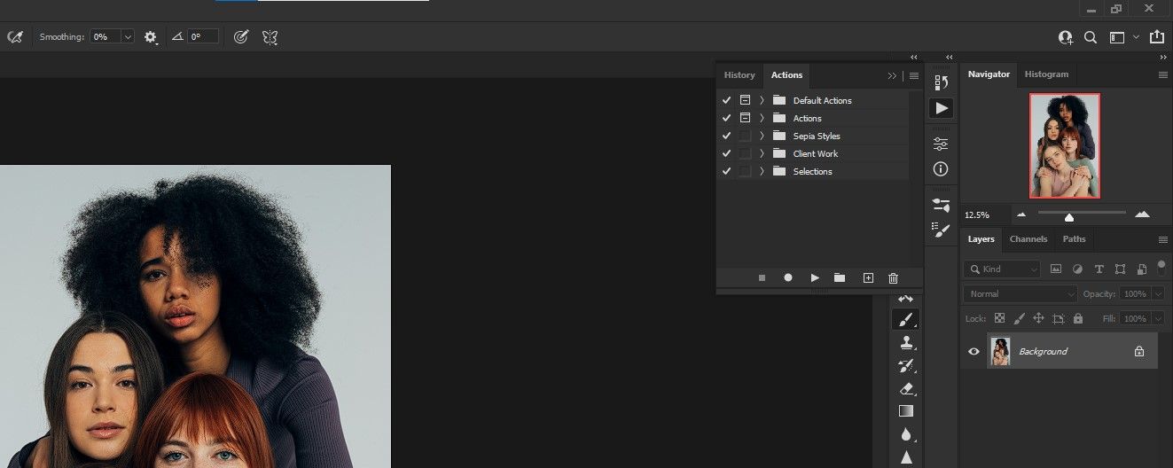Screen dimensions: 1173x468
Task: Hide the Background layer eye
Action: coord(974,352)
